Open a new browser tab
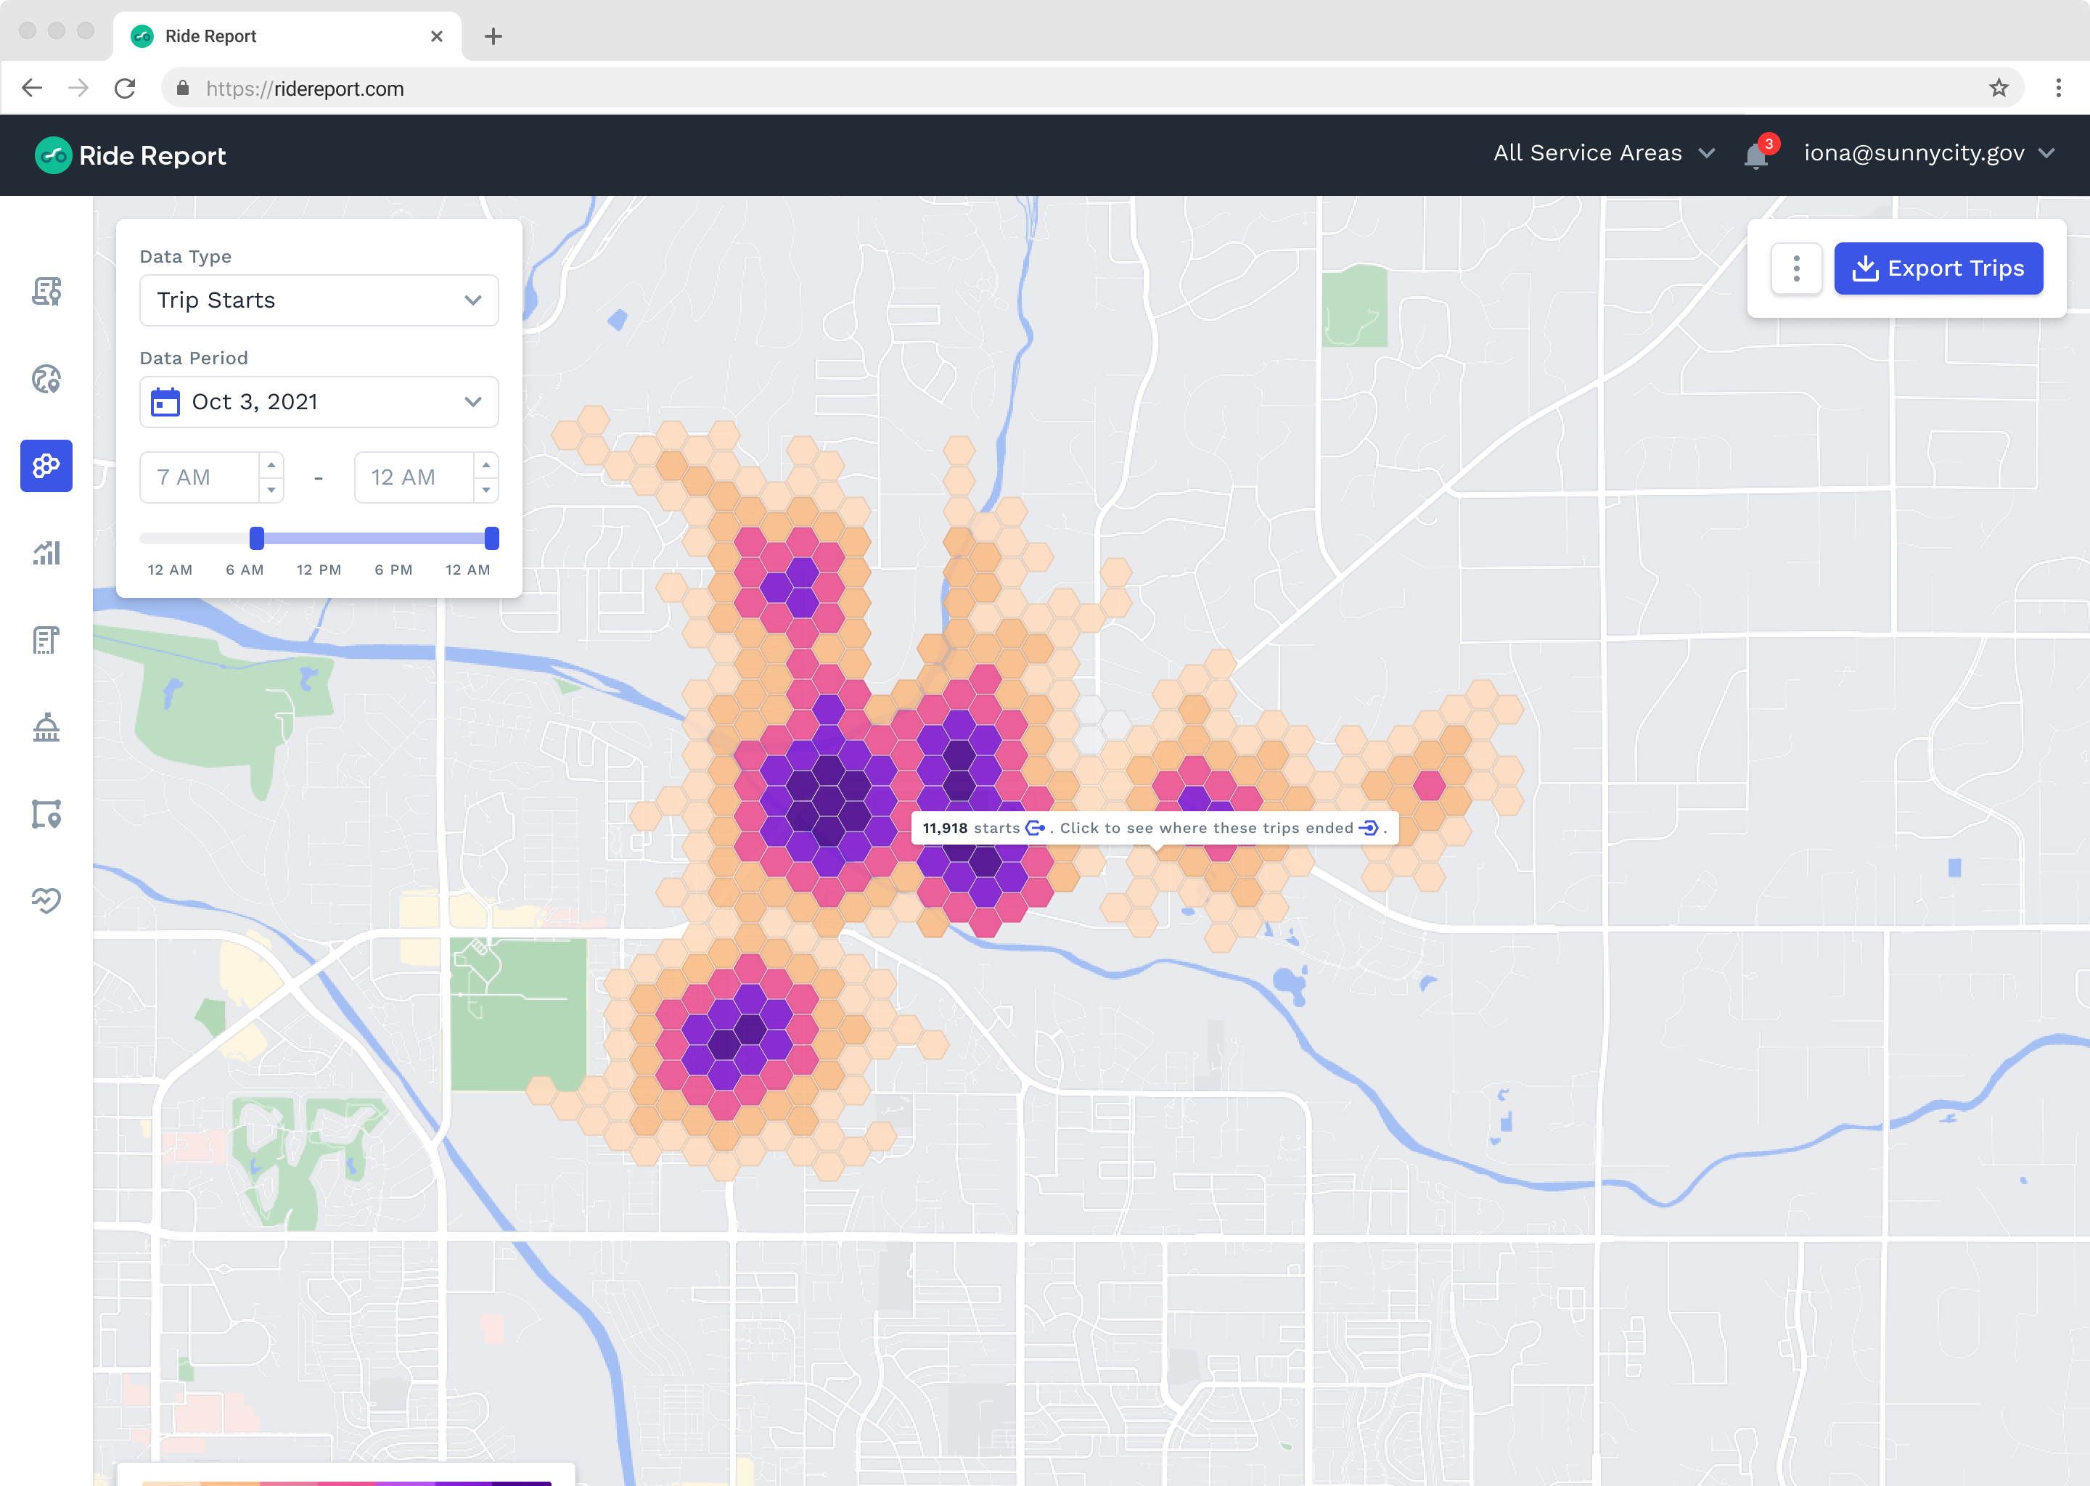 pyautogui.click(x=493, y=36)
